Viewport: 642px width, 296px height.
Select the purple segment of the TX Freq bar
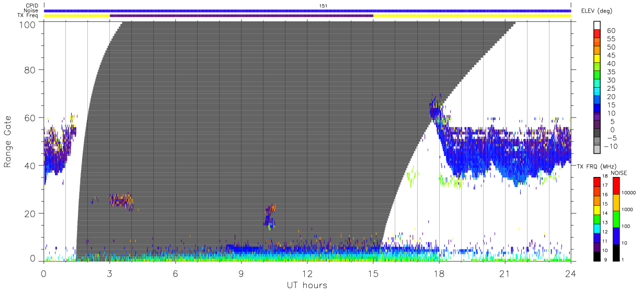click(x=242, y=16)
